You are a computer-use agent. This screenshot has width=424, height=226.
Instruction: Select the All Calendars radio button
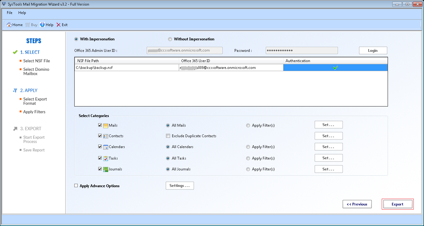[168, 147]
